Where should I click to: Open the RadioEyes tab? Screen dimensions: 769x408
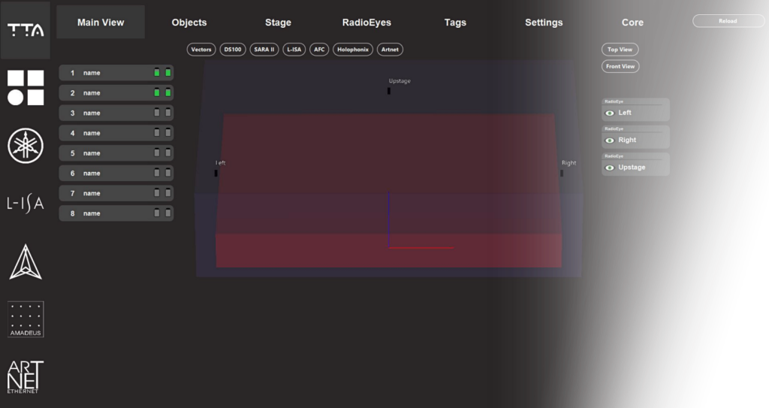[366, 22]
